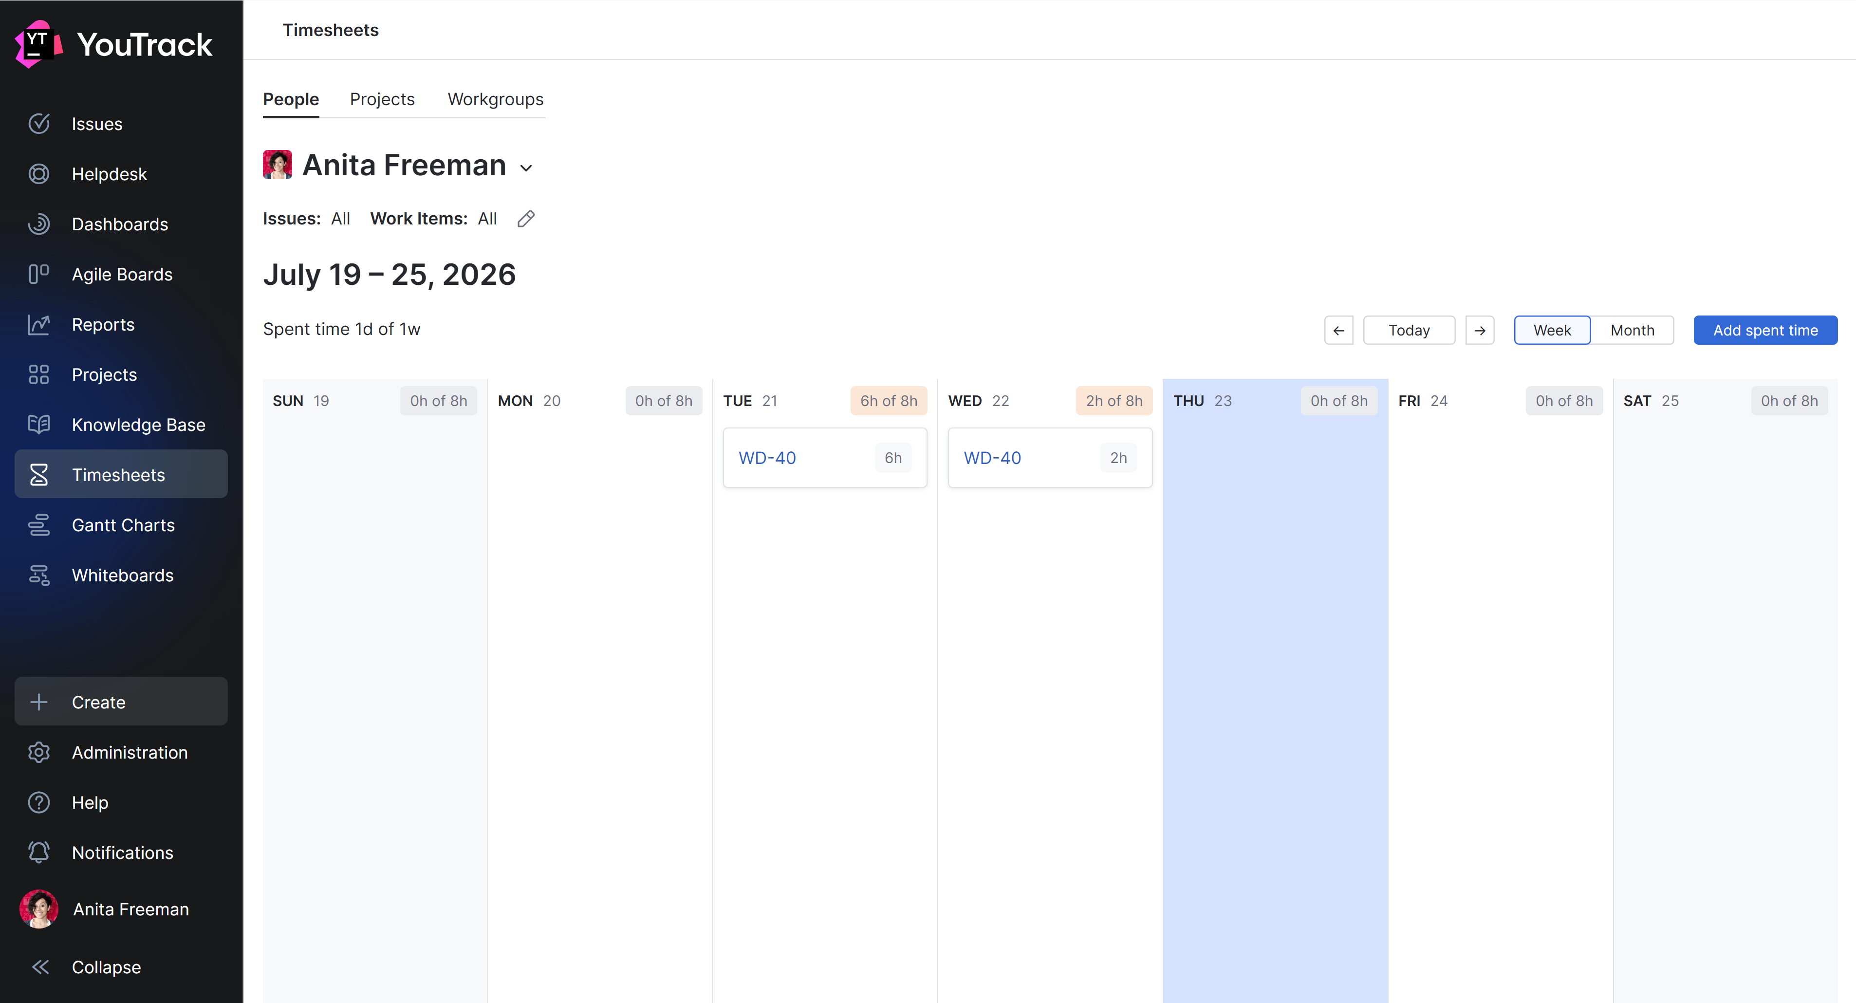Click the plus icon next to Create
This screenshot has height=1003, width=1856.
(x=39, y=702)
